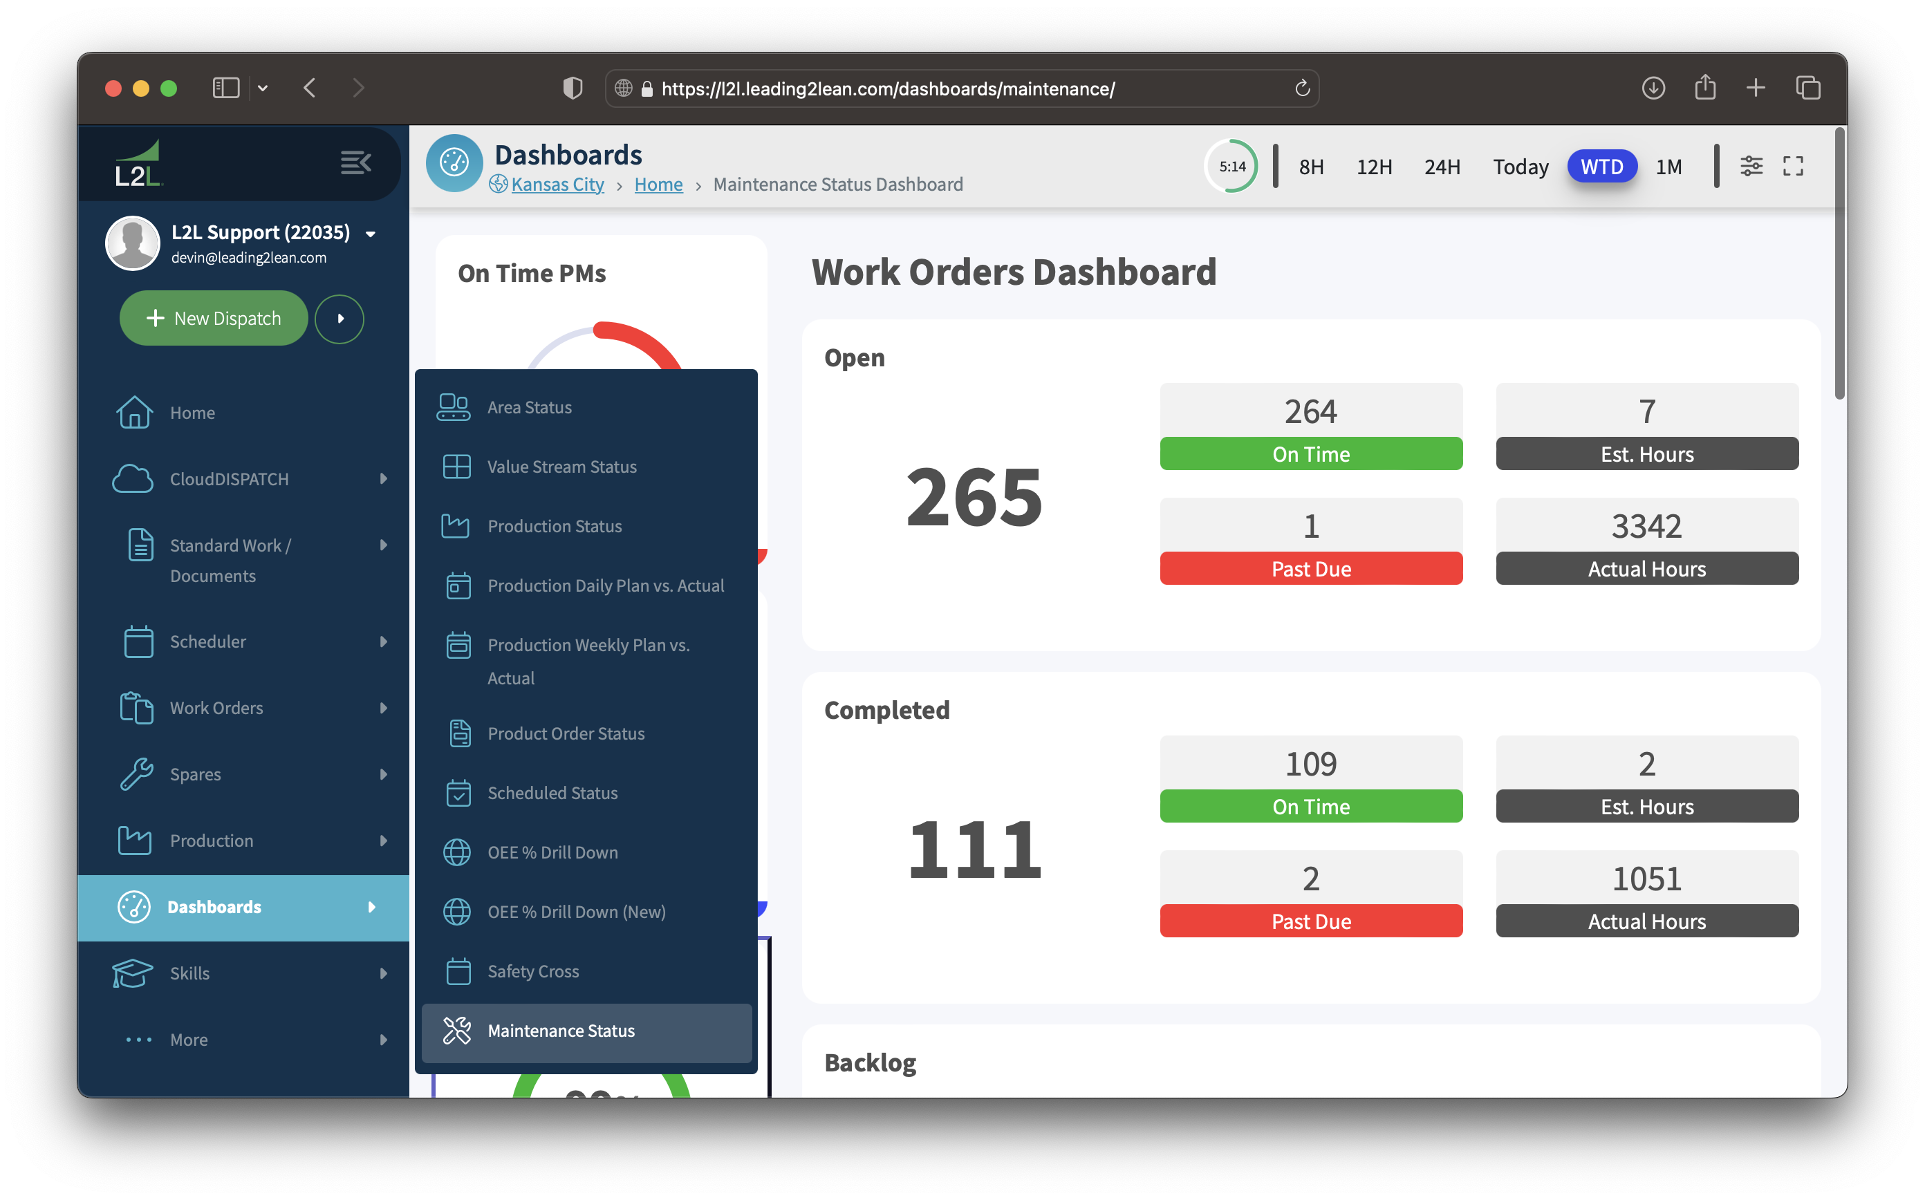Click the Scheduler calendar icon
The image size is (1925, 1200).
click(138, 641)
